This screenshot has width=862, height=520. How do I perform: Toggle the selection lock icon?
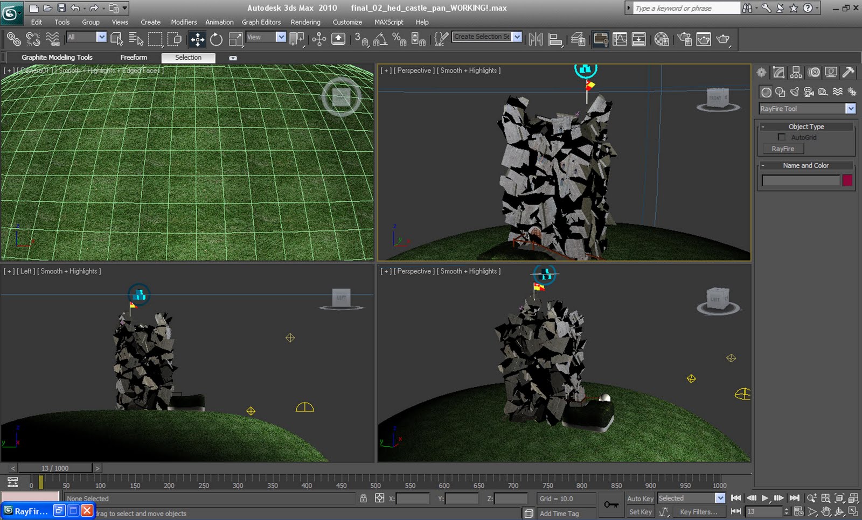click(364, 498)
